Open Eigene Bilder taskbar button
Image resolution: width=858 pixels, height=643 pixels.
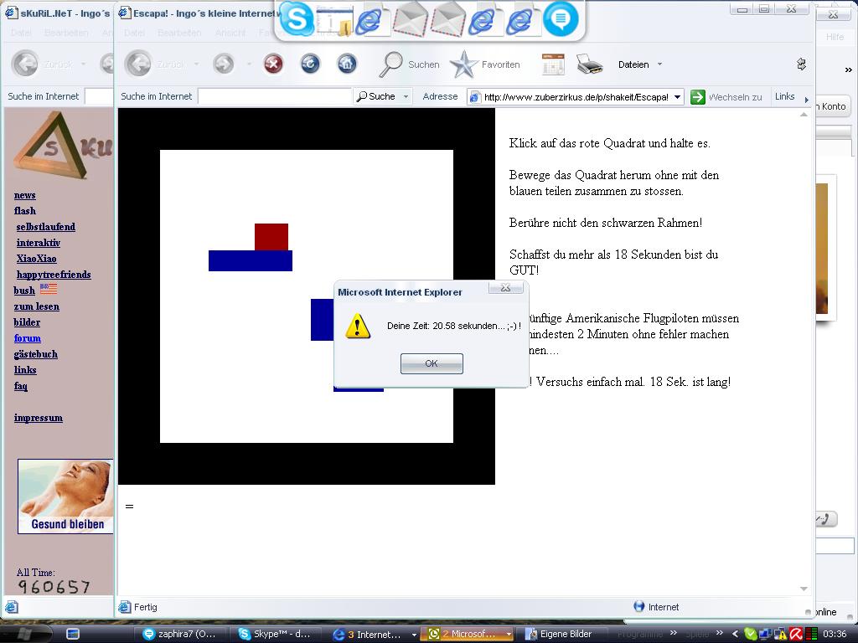click(x=561, y=634)
